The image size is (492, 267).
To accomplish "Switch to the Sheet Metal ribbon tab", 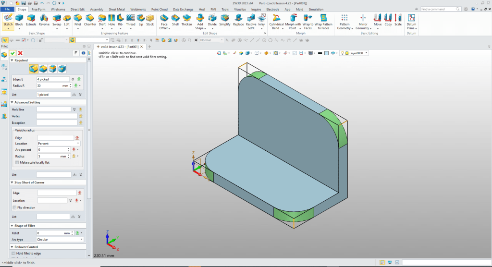I will tap(116, 9).
